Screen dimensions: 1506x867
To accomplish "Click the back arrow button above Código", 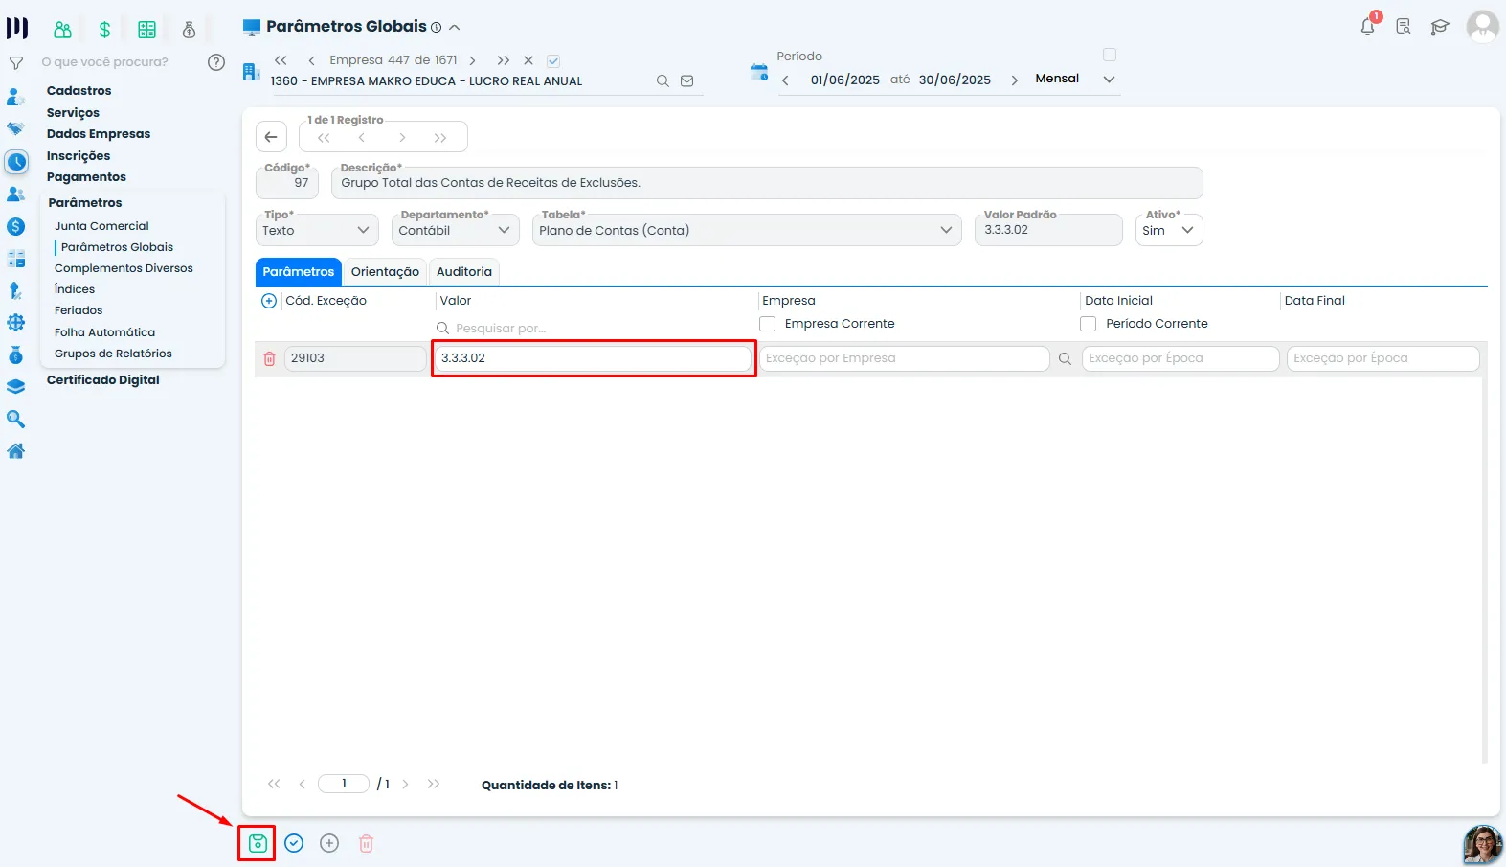I will 271,137.
